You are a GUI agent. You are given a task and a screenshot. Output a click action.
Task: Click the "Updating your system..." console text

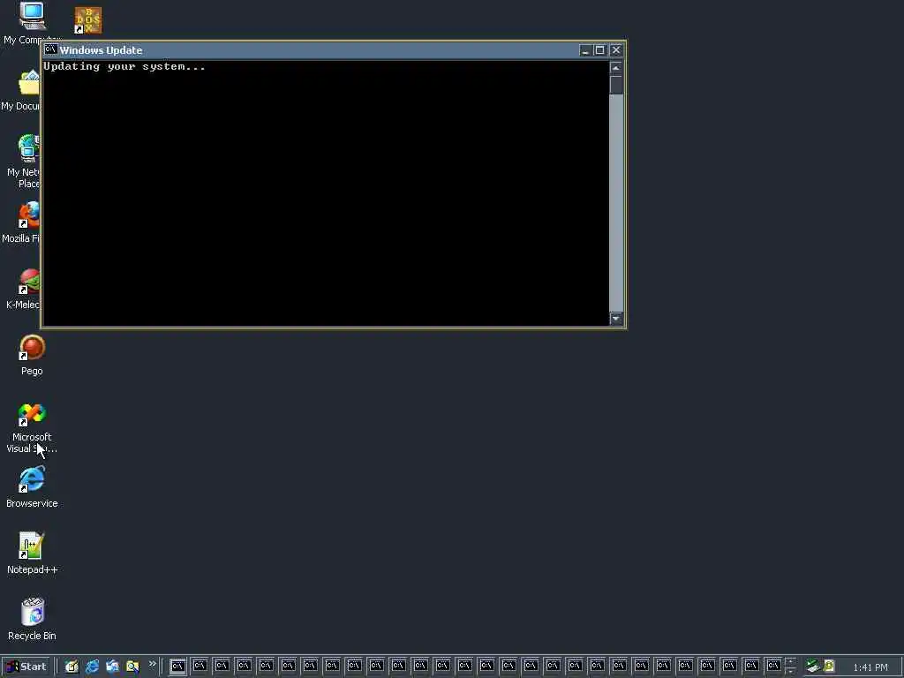click(x=124, y=67)
